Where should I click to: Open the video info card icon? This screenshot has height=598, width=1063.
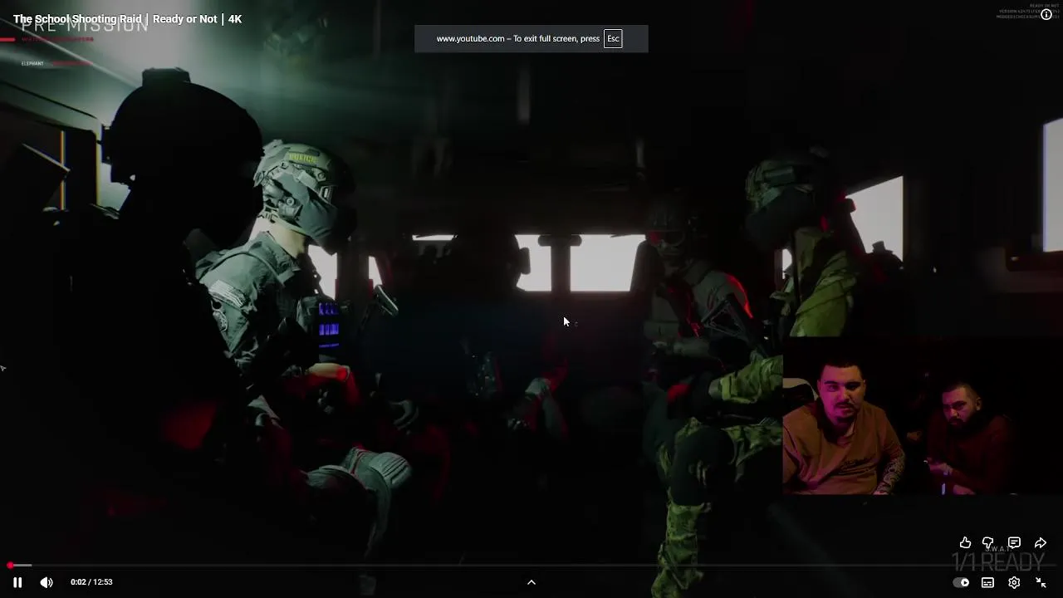point(1046,14)
